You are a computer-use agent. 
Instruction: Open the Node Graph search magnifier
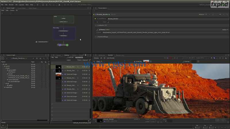point(90,13)
